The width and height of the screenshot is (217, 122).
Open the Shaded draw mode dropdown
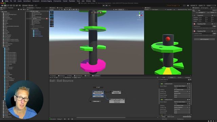[55, 9]
